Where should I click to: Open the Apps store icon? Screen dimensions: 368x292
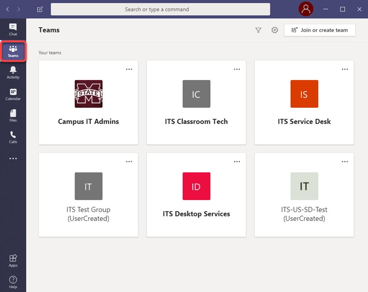coord(13,261)
